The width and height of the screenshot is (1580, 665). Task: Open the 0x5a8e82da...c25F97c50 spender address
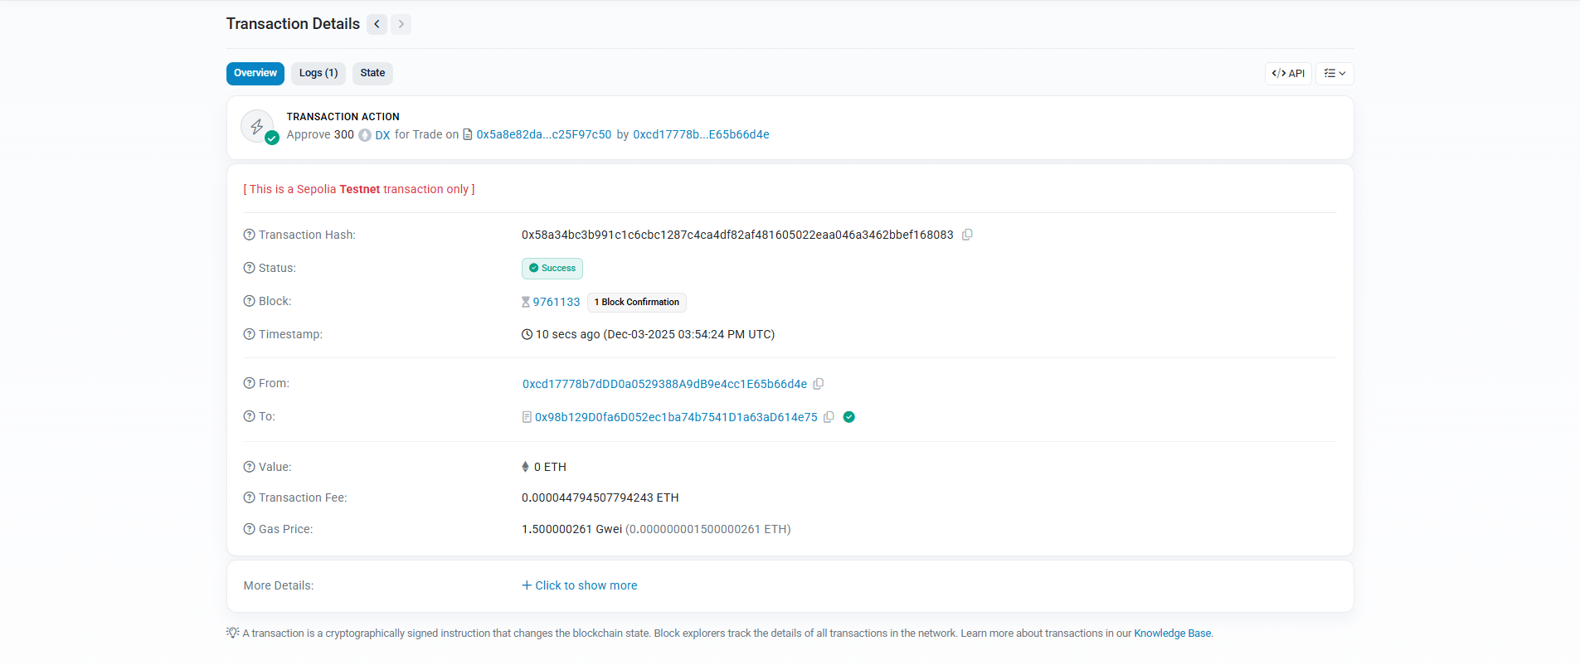click(543, 134)
